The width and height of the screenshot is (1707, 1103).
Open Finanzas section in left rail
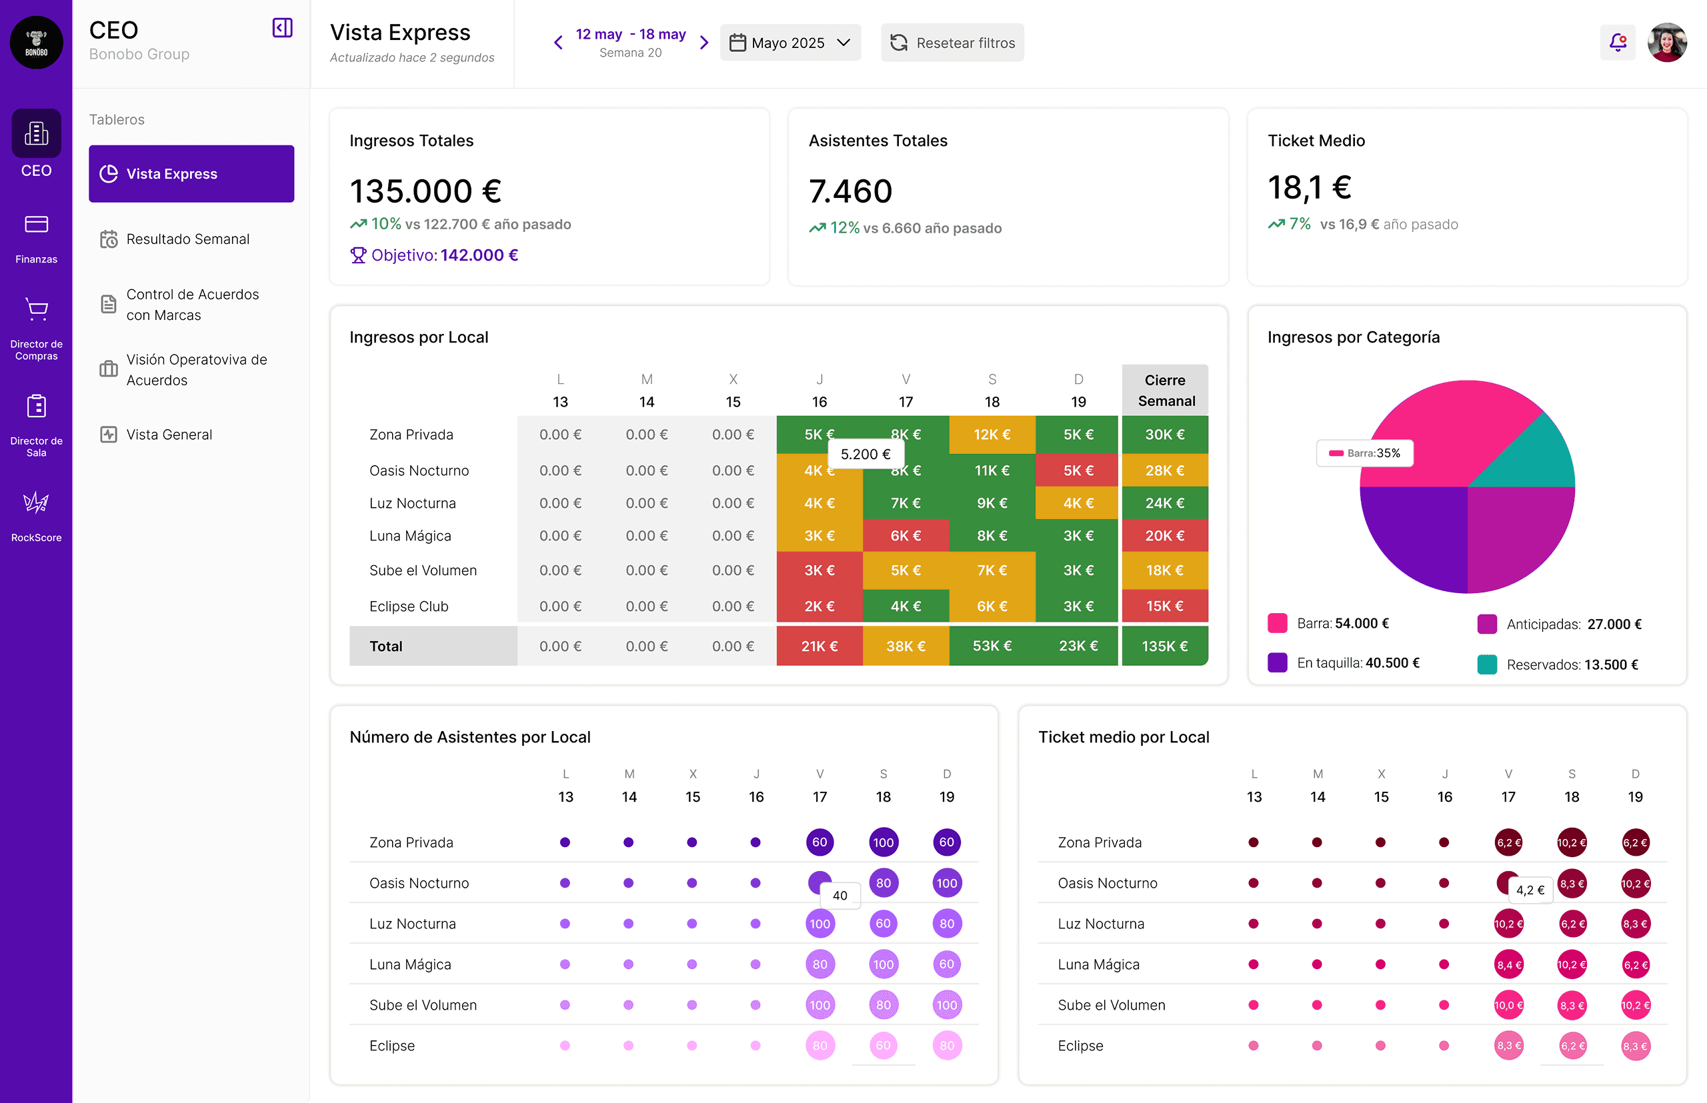pyautogui.click(x=36, y=239)
